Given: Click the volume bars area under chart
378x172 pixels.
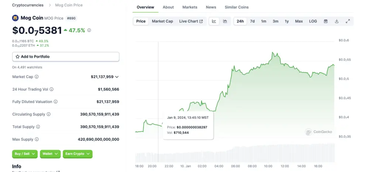Looking at the screenshot, I should [x=235, y=153].
